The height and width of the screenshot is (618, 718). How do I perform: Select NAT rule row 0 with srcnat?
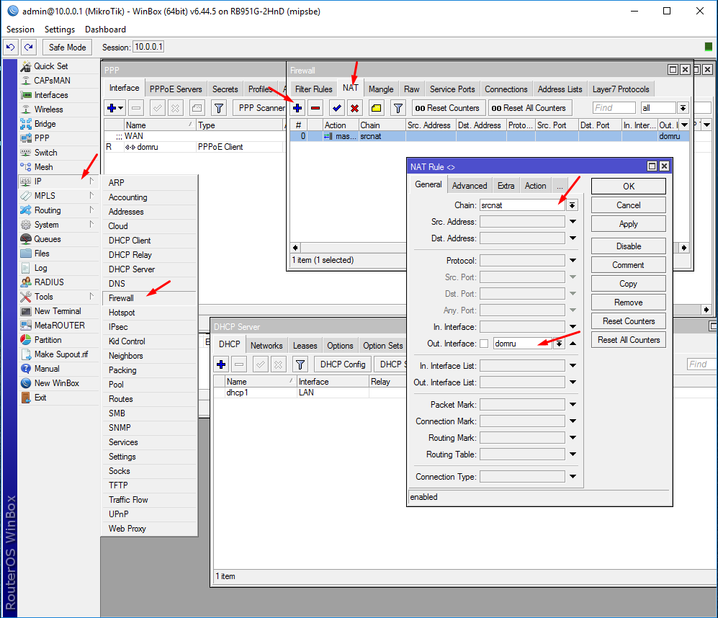[489, 136]
